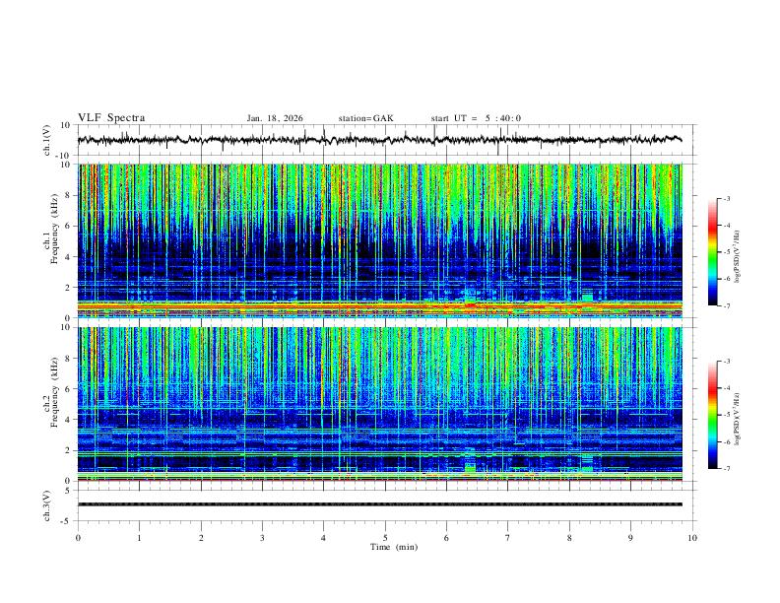The height and width of the screenshot is (603, 780).
Task: Click the "station=GAK" header label
Action: click(365, 118)
